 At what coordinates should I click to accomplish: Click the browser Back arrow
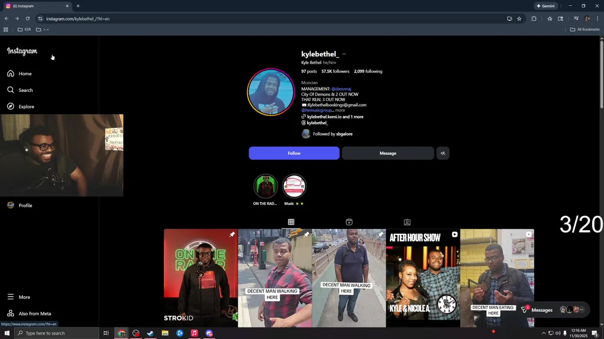tap(6, 19)
